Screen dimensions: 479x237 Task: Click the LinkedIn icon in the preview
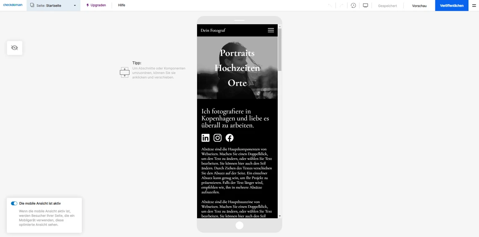[x=205, y=138]
